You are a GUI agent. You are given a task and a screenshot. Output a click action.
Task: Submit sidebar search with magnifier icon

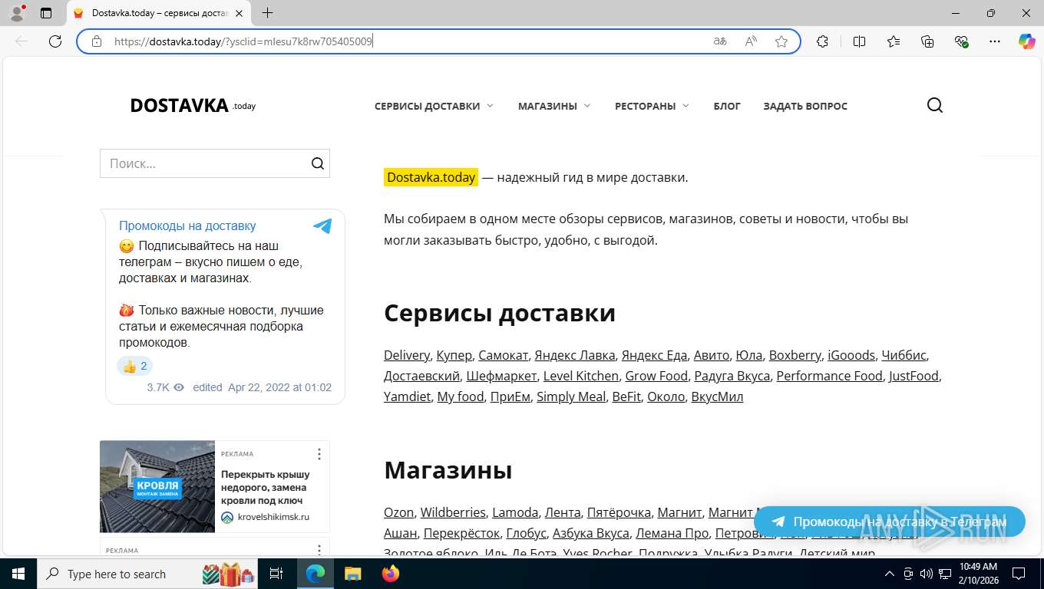point(318,163)
